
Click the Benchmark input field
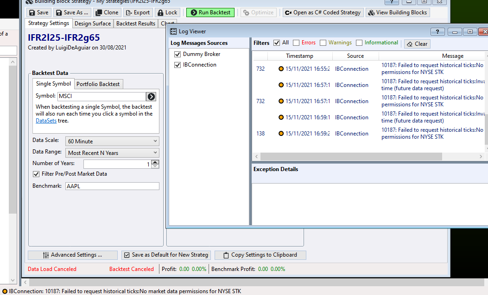pos(112,186)
